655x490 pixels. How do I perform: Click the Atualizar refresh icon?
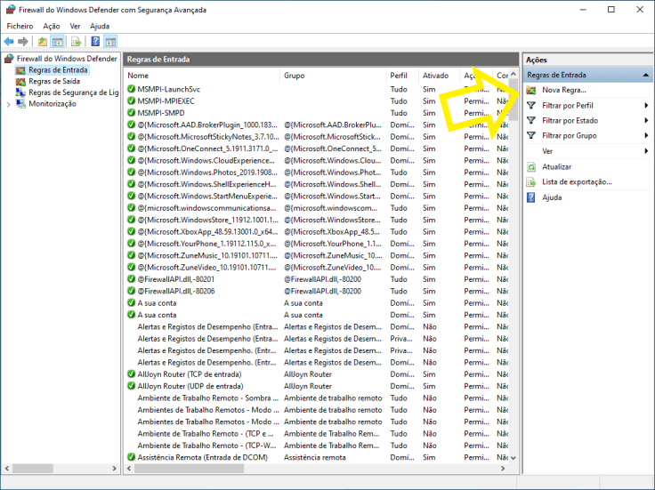tap(531, 167)
